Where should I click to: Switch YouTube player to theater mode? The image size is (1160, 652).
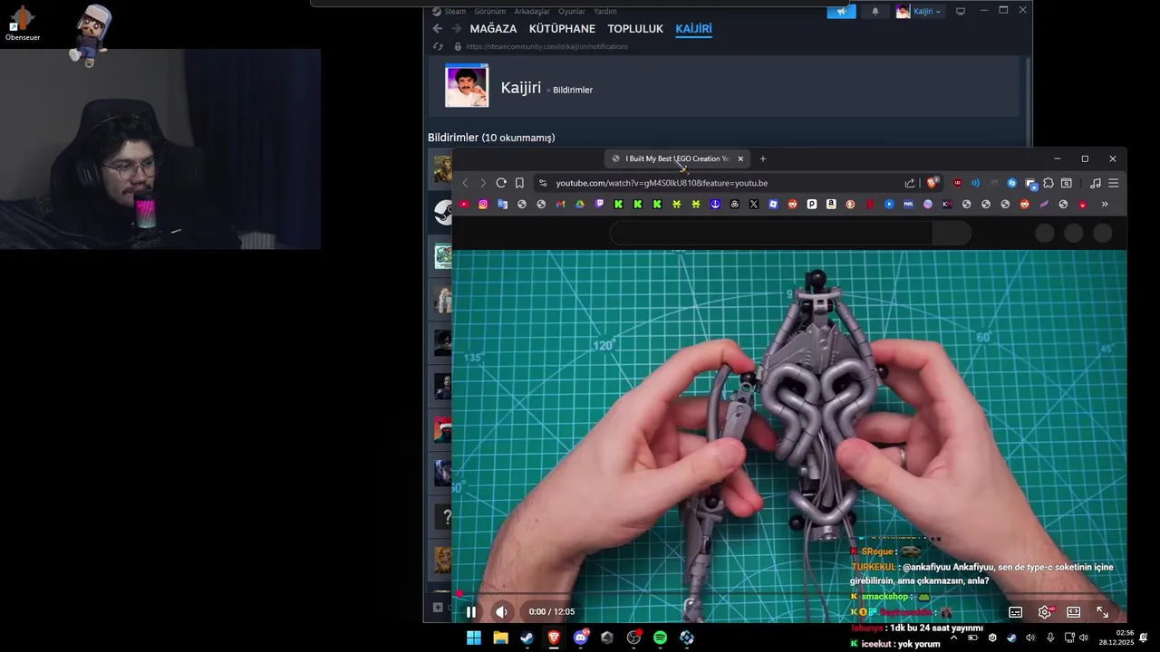click(1074, 612)
